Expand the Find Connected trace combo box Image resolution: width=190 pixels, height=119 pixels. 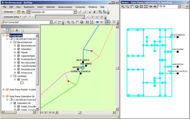point(51,22)
